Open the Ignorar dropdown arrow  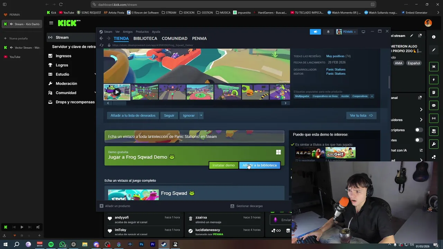[201, 116]
